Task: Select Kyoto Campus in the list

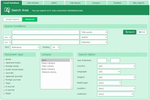Action: click(48, 69)
